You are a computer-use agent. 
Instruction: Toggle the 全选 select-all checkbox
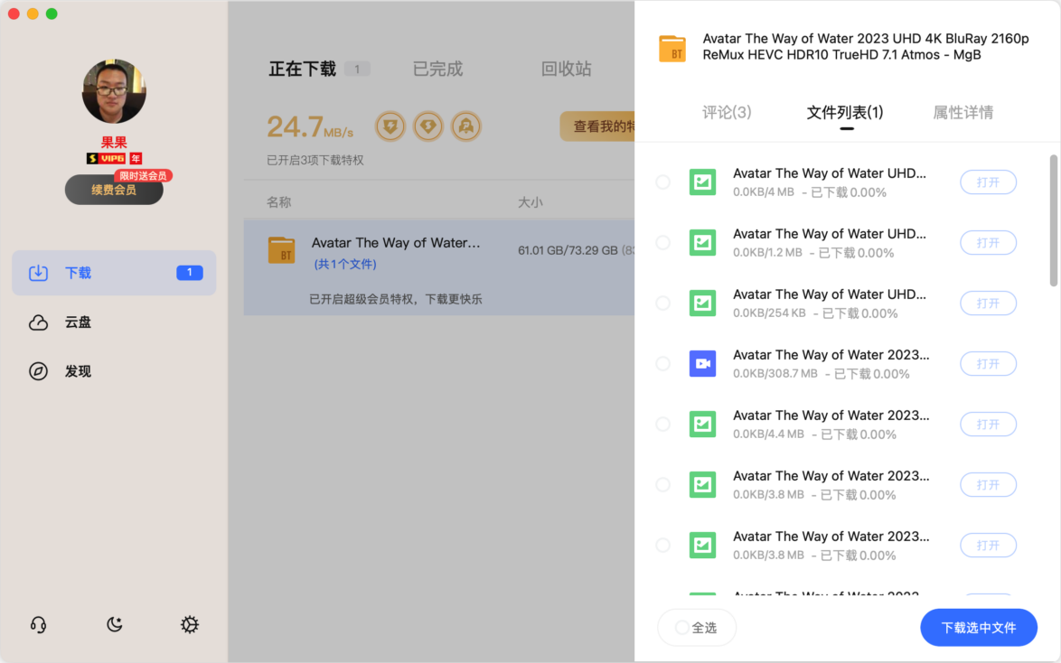[x=682, y=628]
